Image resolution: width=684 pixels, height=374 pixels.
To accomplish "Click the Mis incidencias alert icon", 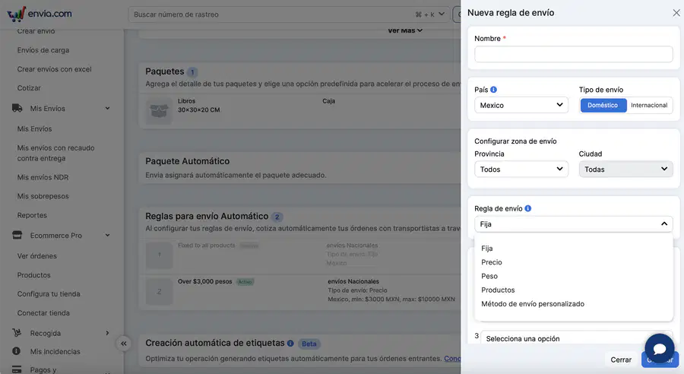I will [x=17, y=351].
